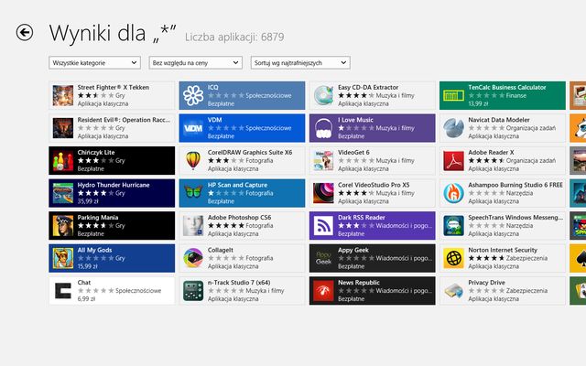The height and width of the screenshot is (366, 586).
Task: Open the ICQ title text
Action: tap(213, 88)
